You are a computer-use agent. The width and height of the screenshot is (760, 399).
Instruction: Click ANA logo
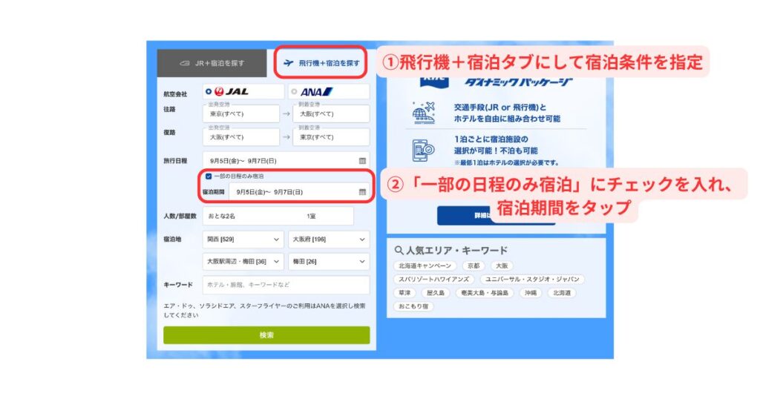[316, 91]
